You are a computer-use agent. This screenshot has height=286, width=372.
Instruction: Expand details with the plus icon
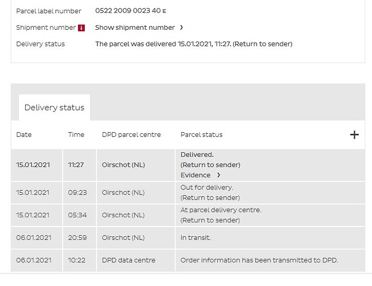354,135
